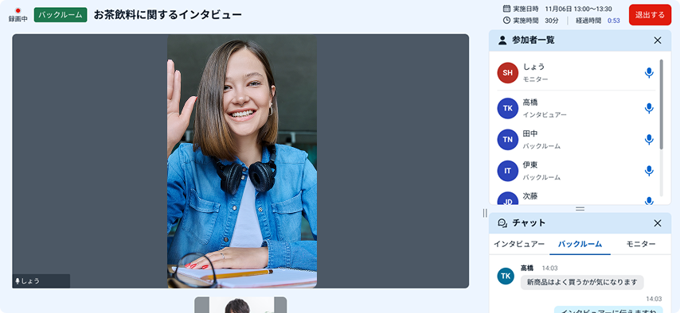The image size is (680, 313).
Task: Click the participant list scrollbar
Action: click(x=661, y=104)
